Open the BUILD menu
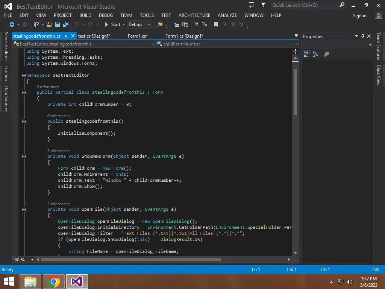This screenshot has height=289, width=385. coord(85,15)
